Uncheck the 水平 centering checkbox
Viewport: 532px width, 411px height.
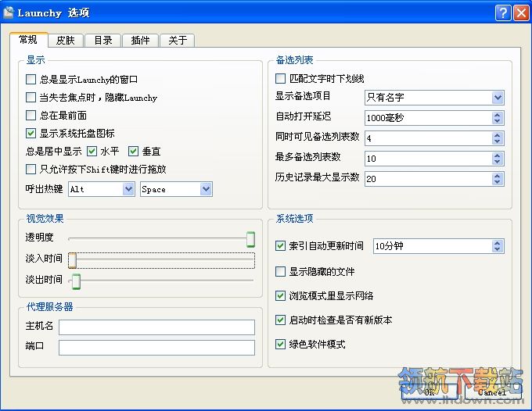92,151
